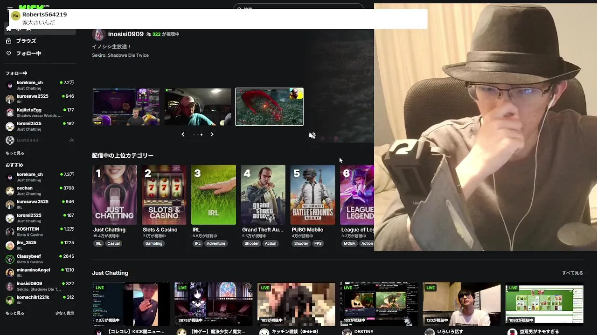Open komachik1221k avatar in recommended
Screen dimensions: 597x335
(x=10, y=300)
